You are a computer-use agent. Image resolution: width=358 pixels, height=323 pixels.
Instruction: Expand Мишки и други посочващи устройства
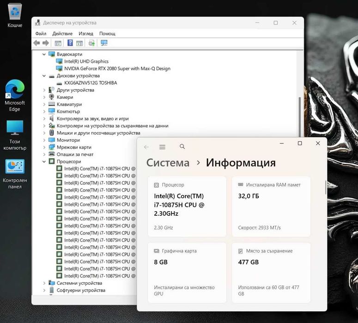[x=44, y=133]
